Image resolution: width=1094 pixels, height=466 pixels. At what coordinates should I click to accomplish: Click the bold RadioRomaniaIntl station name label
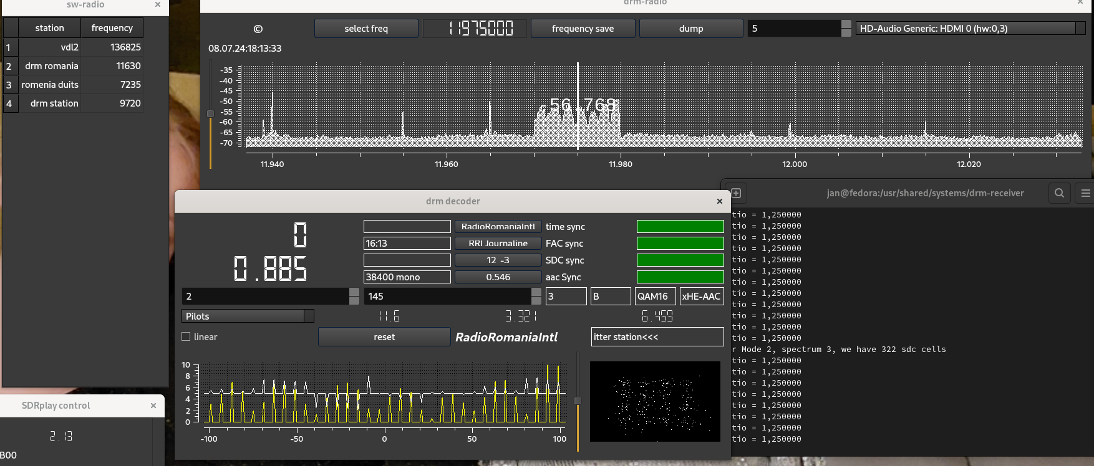click(506, 337)
